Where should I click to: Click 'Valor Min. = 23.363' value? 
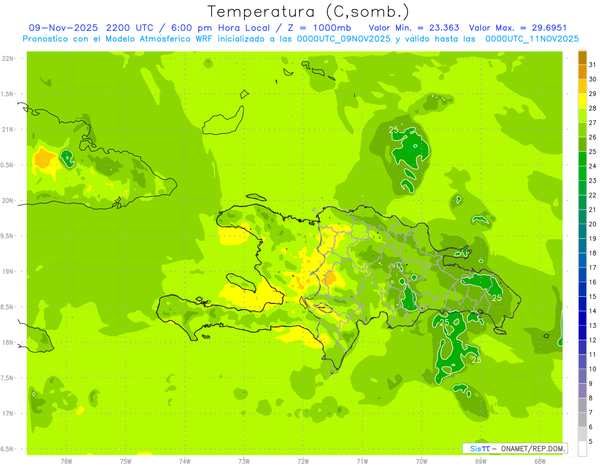tap(415, 27)
